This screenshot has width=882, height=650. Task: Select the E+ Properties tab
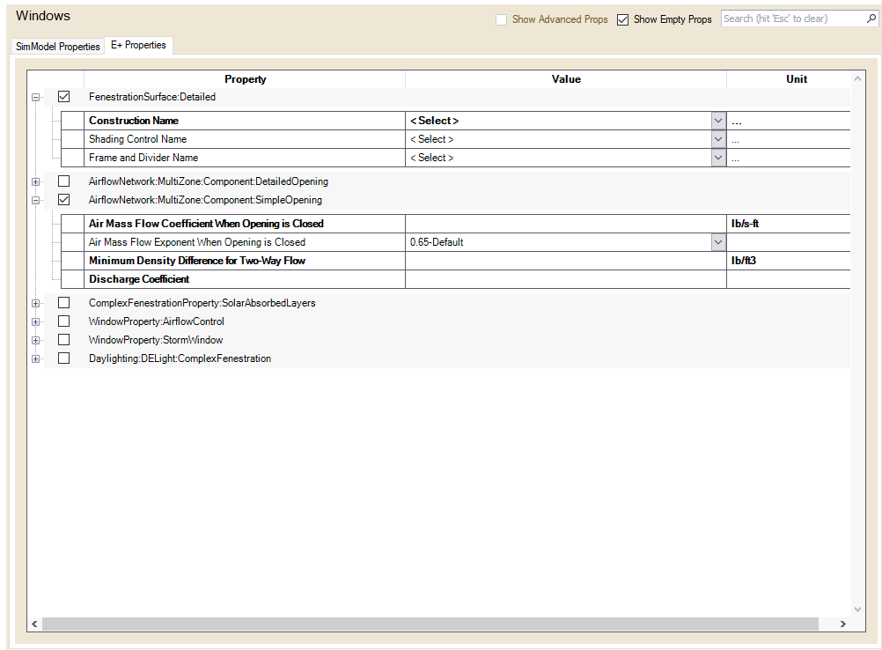point(138,45)
